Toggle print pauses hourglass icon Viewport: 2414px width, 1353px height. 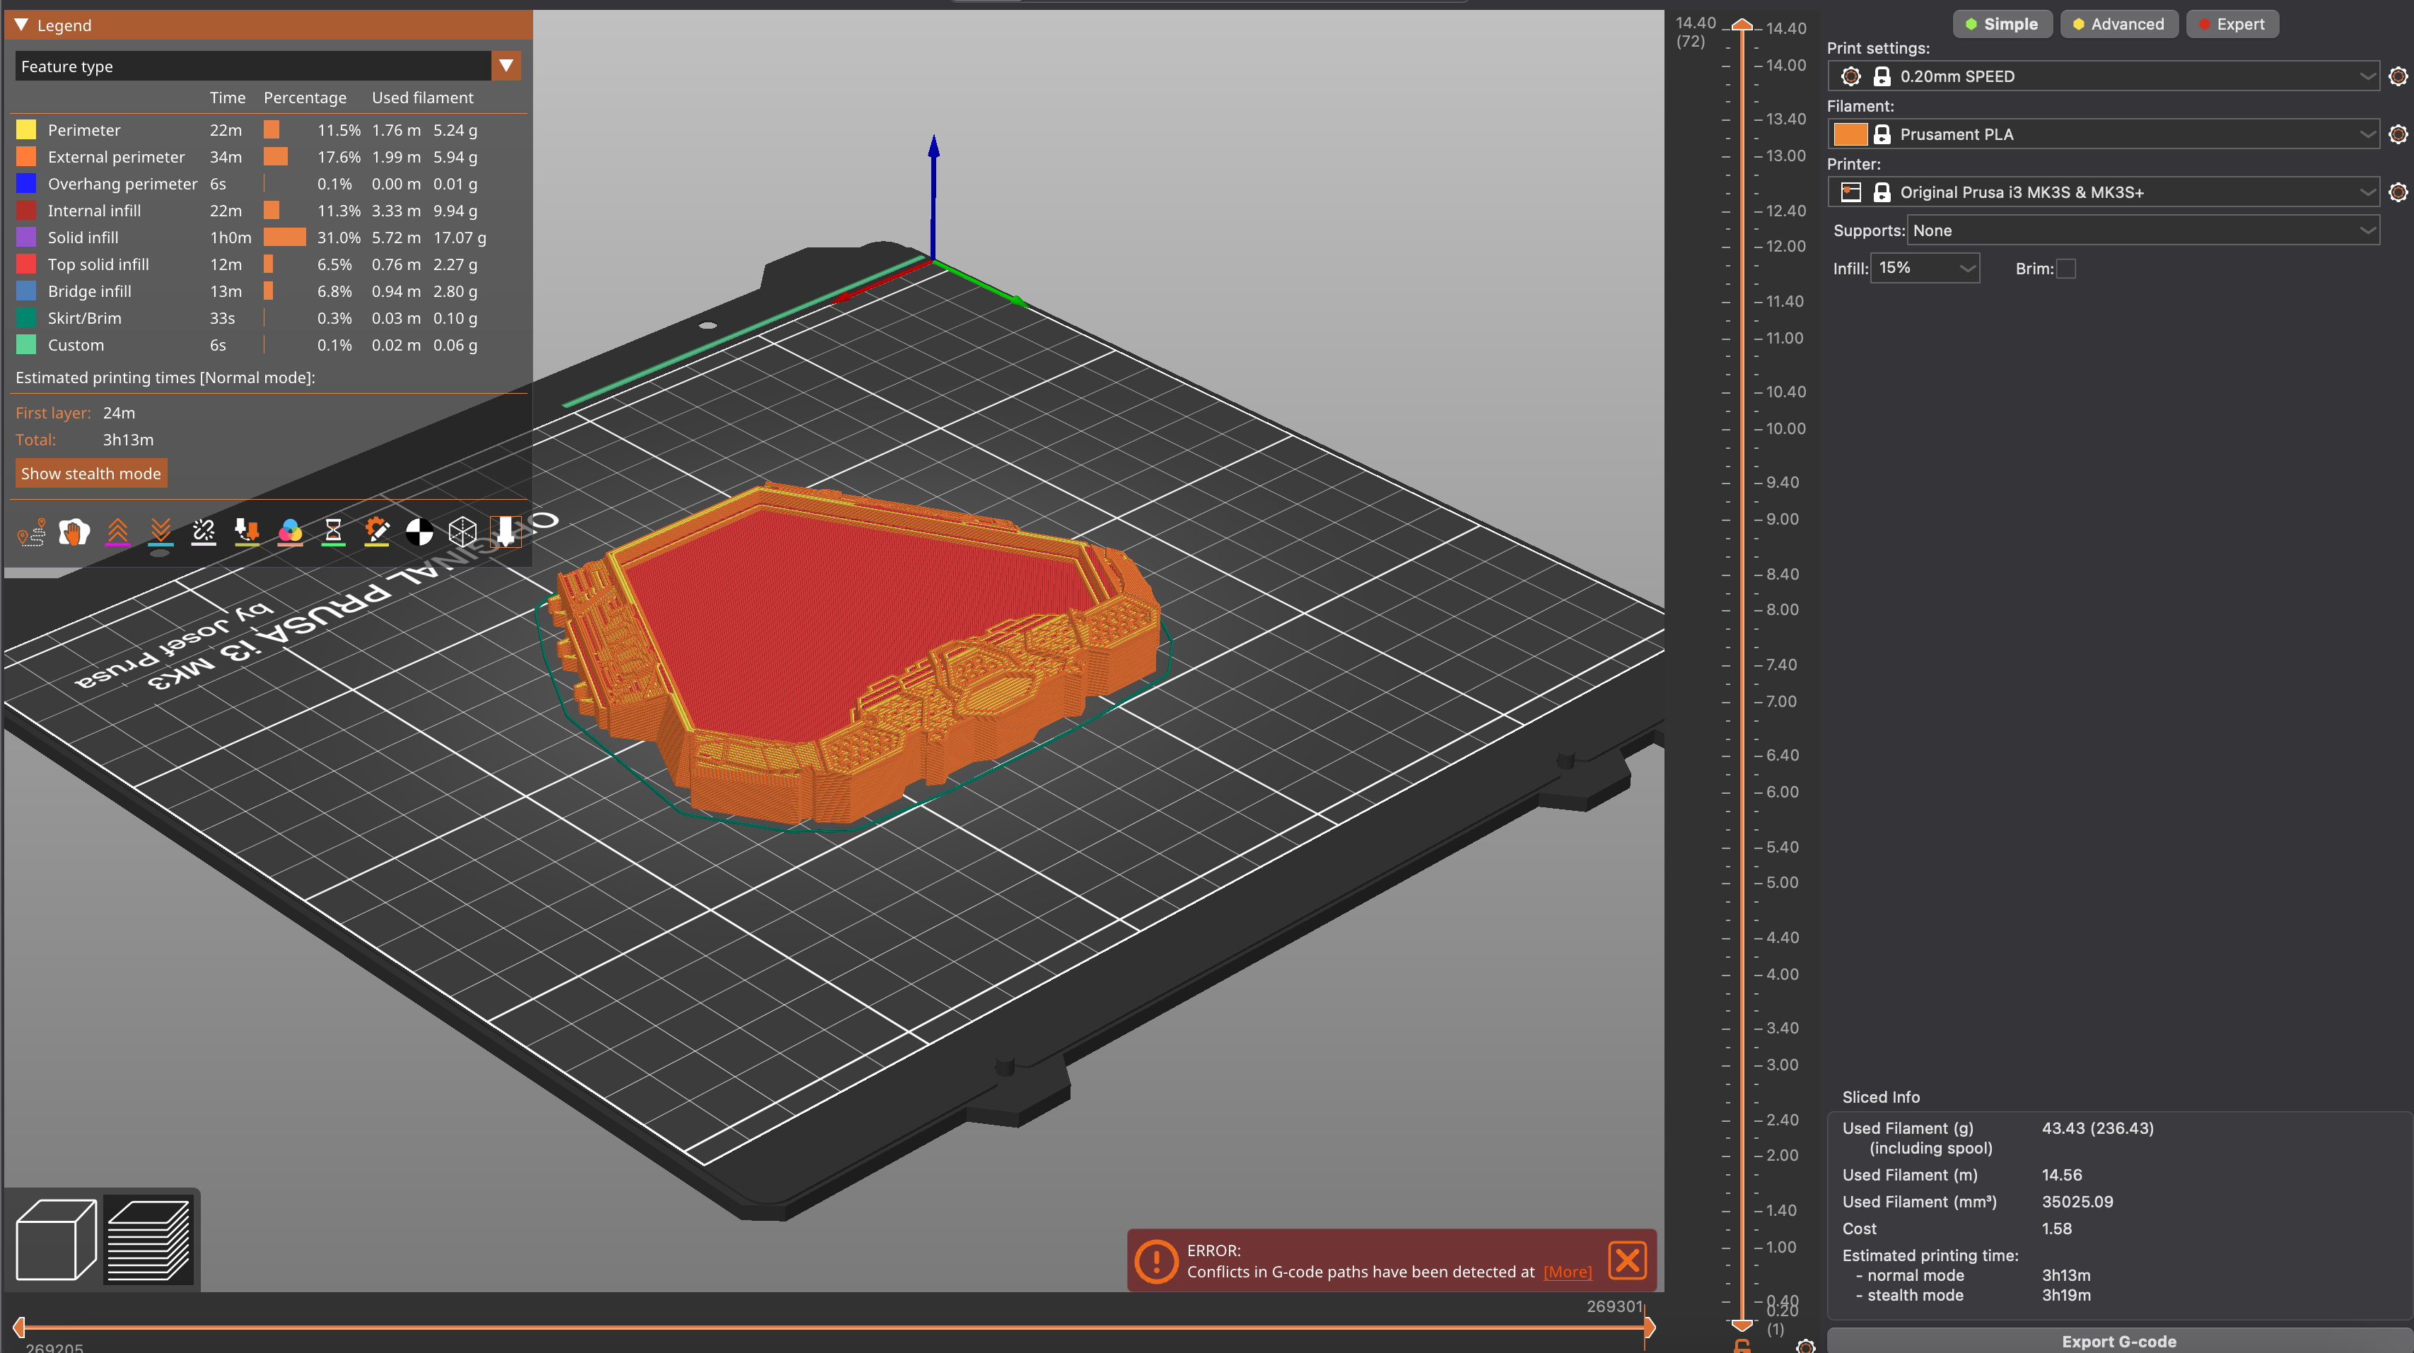pyautogui.click(x=332, y=532)
